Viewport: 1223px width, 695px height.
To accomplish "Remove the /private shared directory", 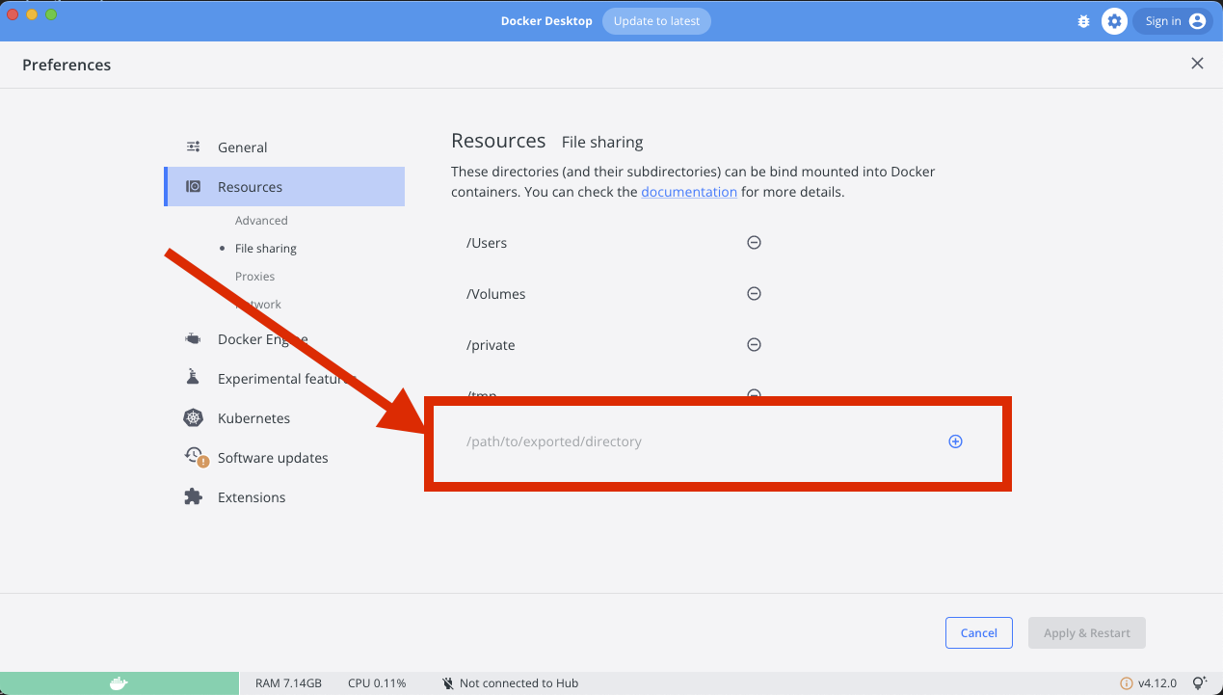I will (x=755, y=345).
